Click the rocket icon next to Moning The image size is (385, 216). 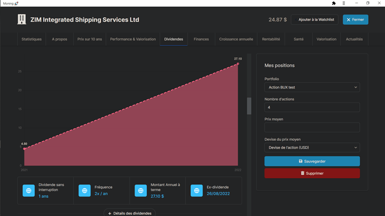16,3
